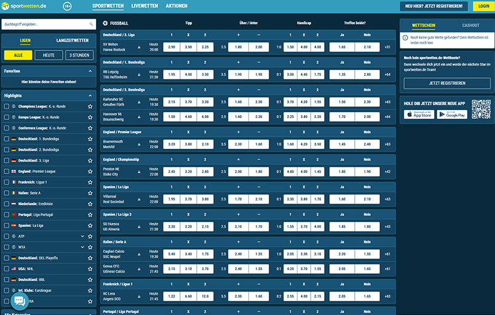Pick odds 12.0 on Angers SCO win
The image size is (495, 315).
pos(205,297)
